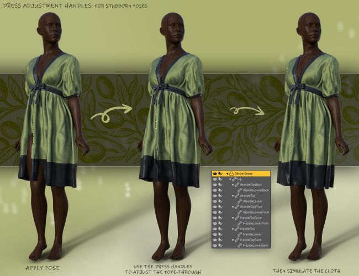Screen dimensions: 359x276
Task: Collapse the Olivine Dress tree node
Action: (x=227, y=173)
